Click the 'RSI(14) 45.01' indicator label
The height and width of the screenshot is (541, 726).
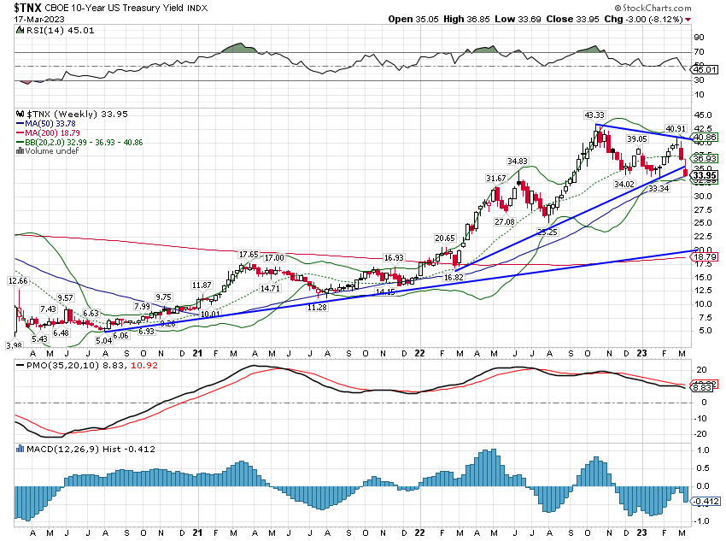point(60,30)
